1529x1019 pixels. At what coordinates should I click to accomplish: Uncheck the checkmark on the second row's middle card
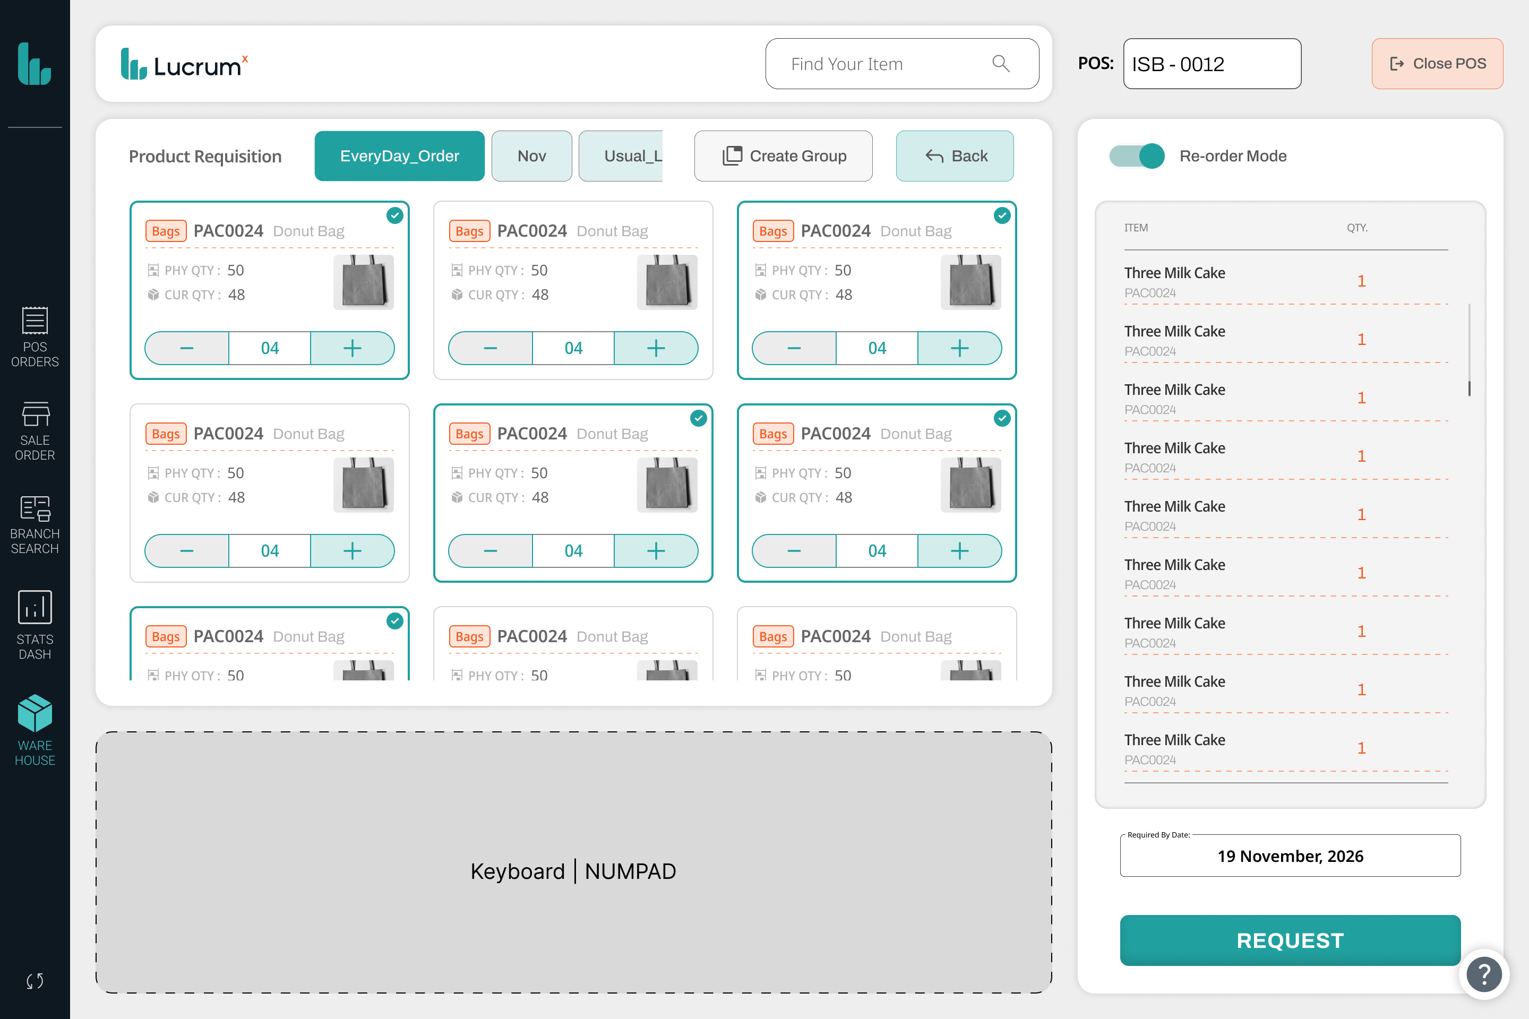698,418
